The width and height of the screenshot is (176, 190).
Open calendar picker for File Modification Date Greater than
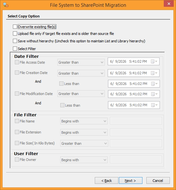[154, 94]
